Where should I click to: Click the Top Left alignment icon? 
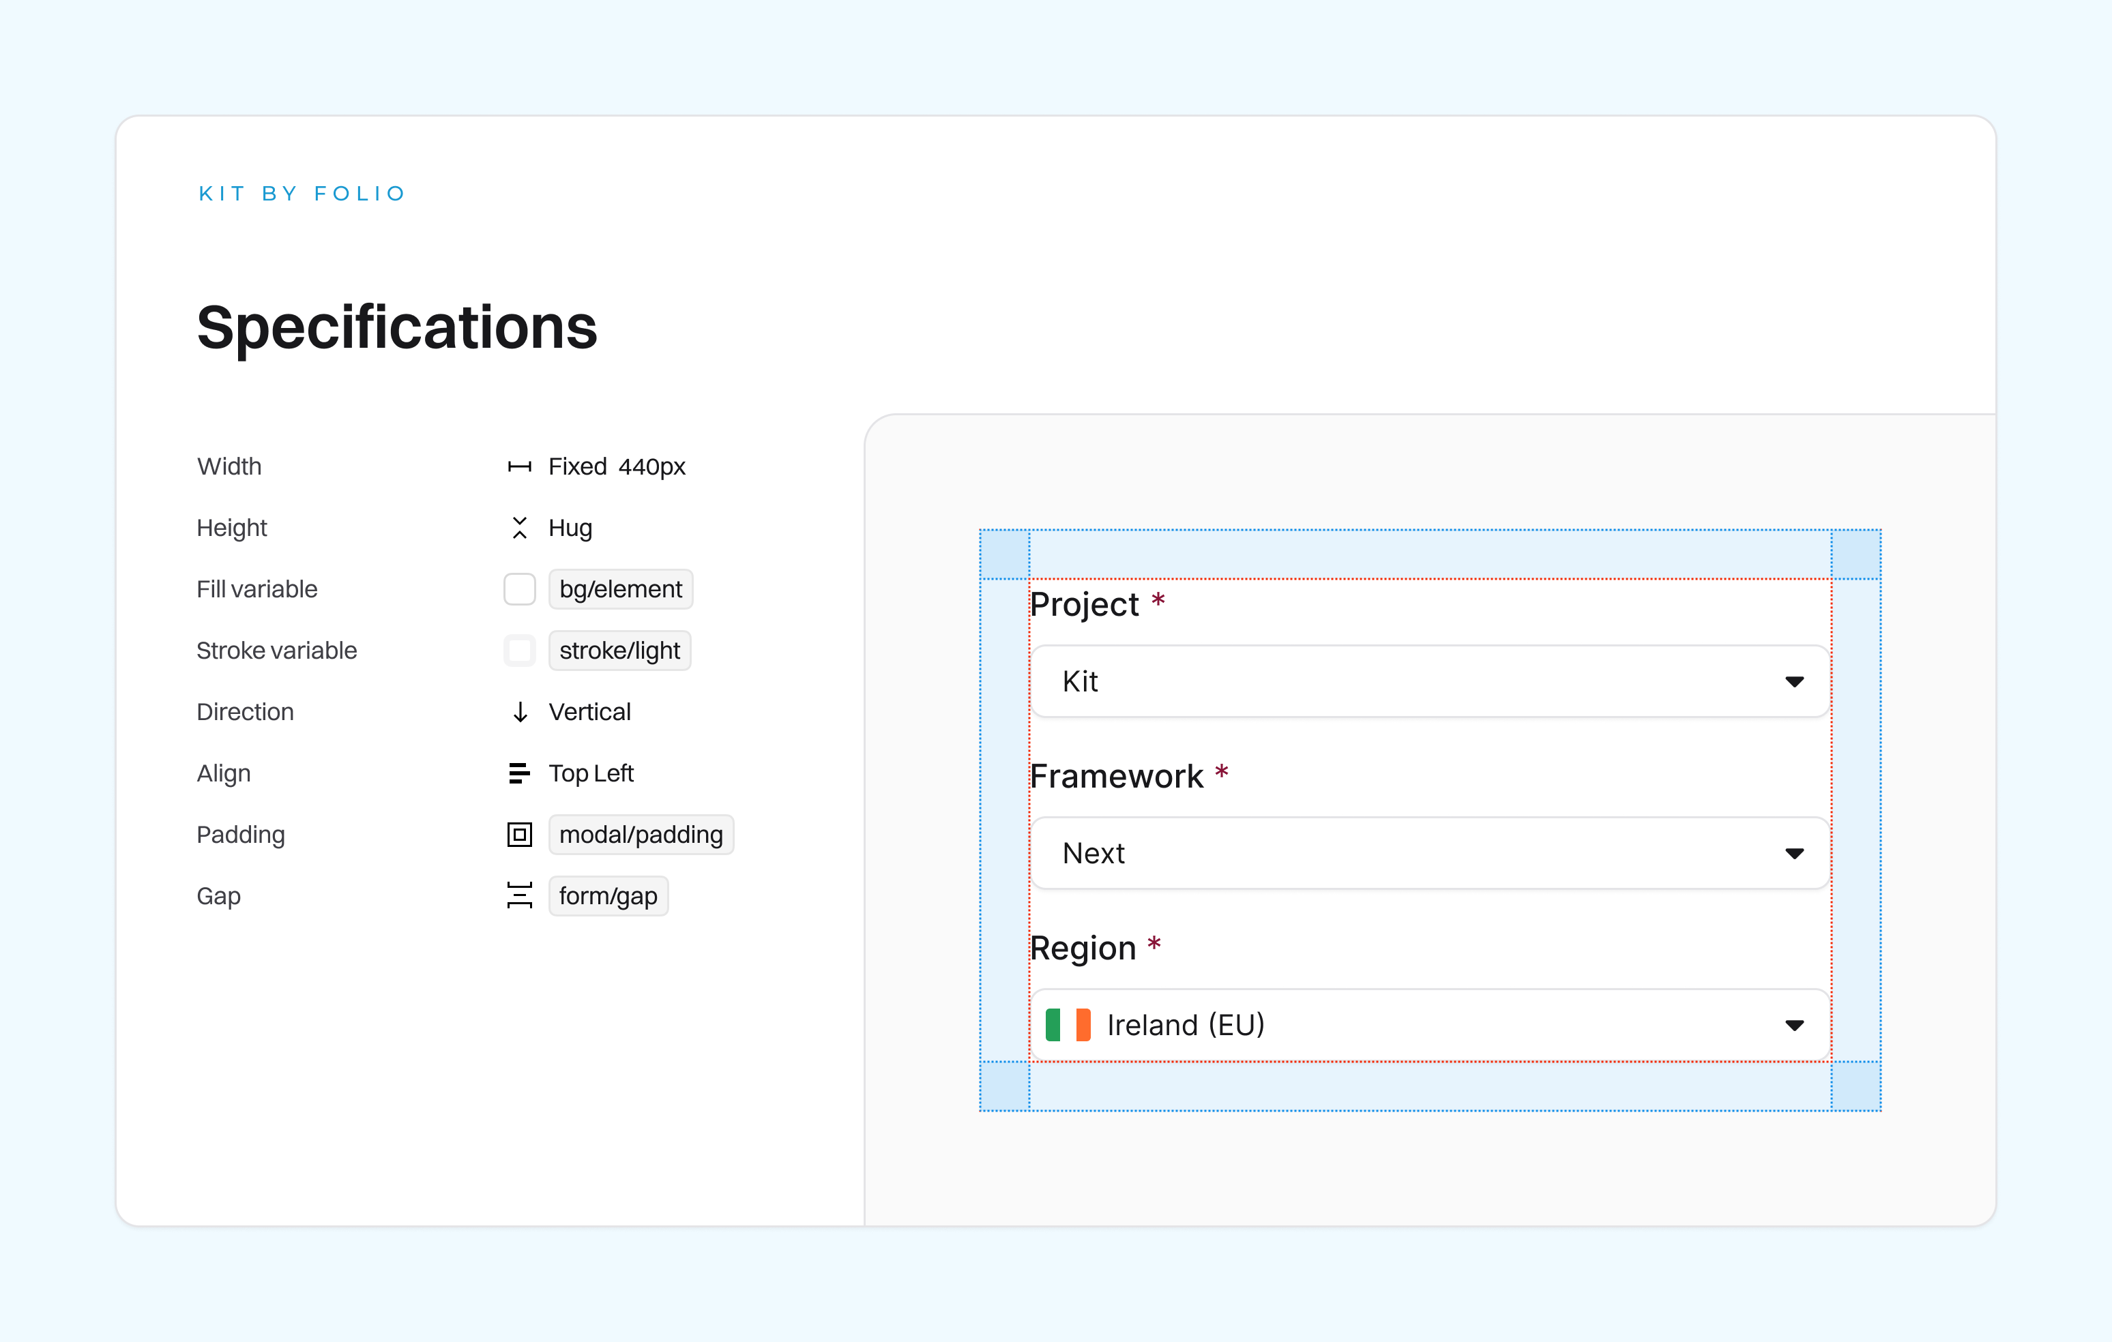519,773
